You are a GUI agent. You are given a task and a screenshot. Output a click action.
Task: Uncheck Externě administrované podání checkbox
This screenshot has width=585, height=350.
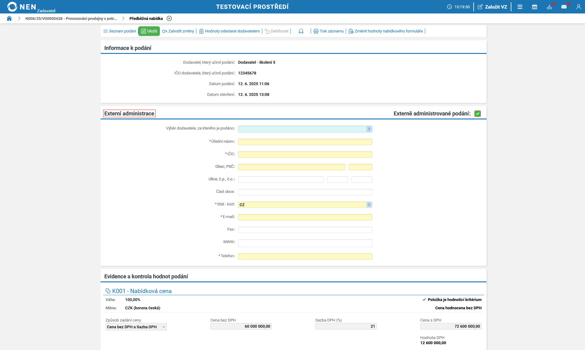(x=477, y=114)
